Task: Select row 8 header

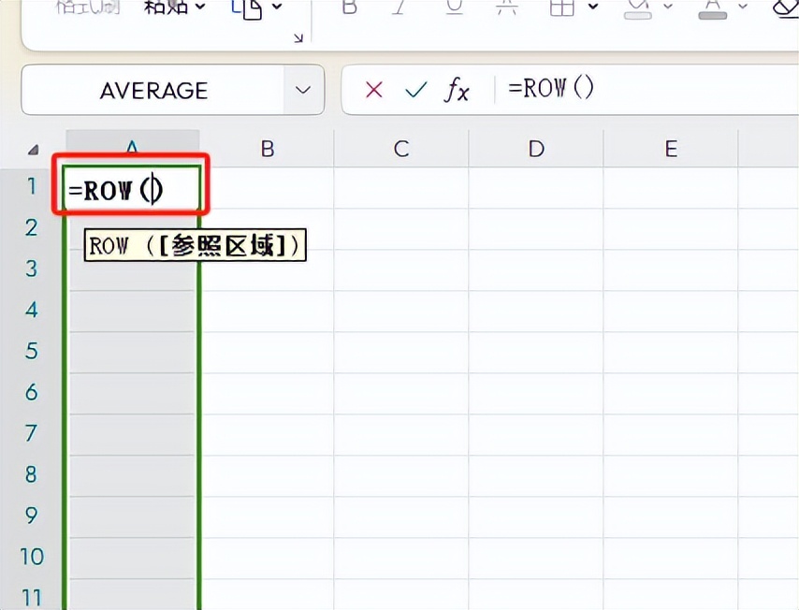Action: [32, 475]
